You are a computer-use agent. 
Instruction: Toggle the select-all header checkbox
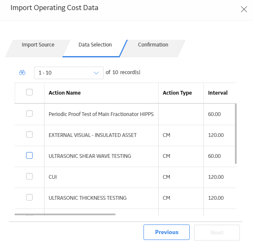(x=29, y=92)
